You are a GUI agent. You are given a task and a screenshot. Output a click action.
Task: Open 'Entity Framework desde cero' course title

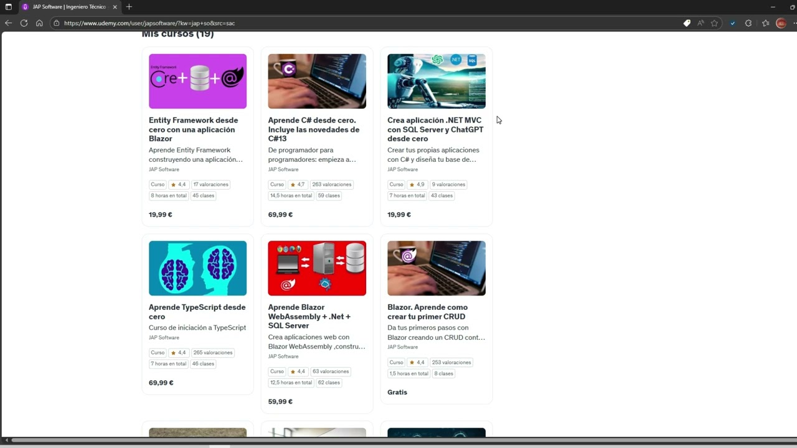point(194,129)
